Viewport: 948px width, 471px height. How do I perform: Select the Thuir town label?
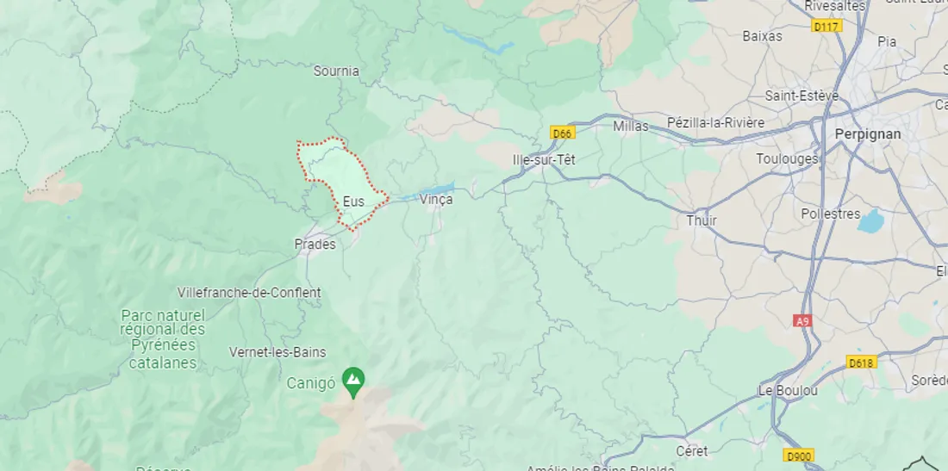702,220
